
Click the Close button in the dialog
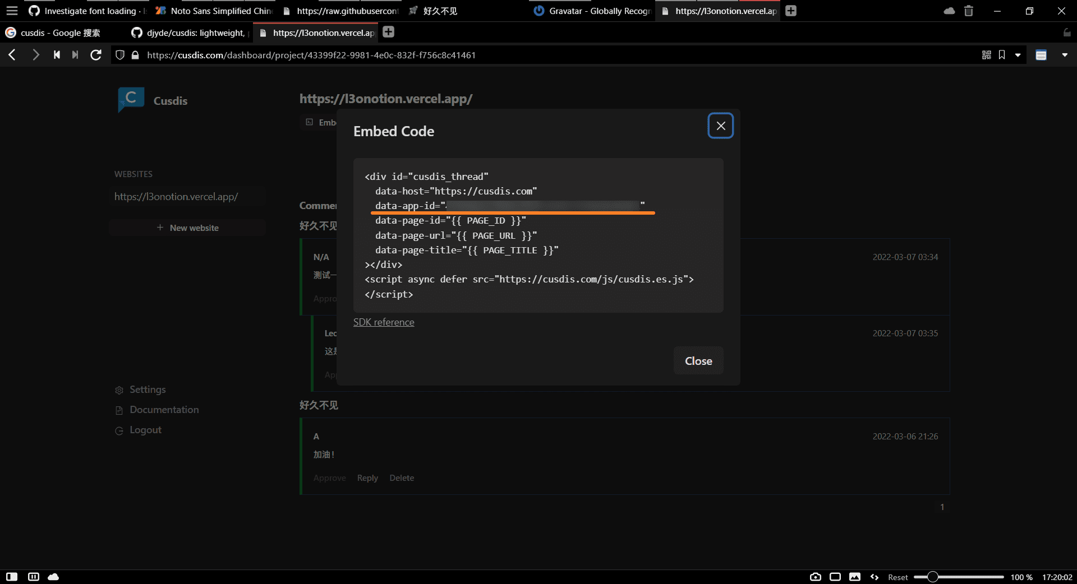(x=698, y=361)
